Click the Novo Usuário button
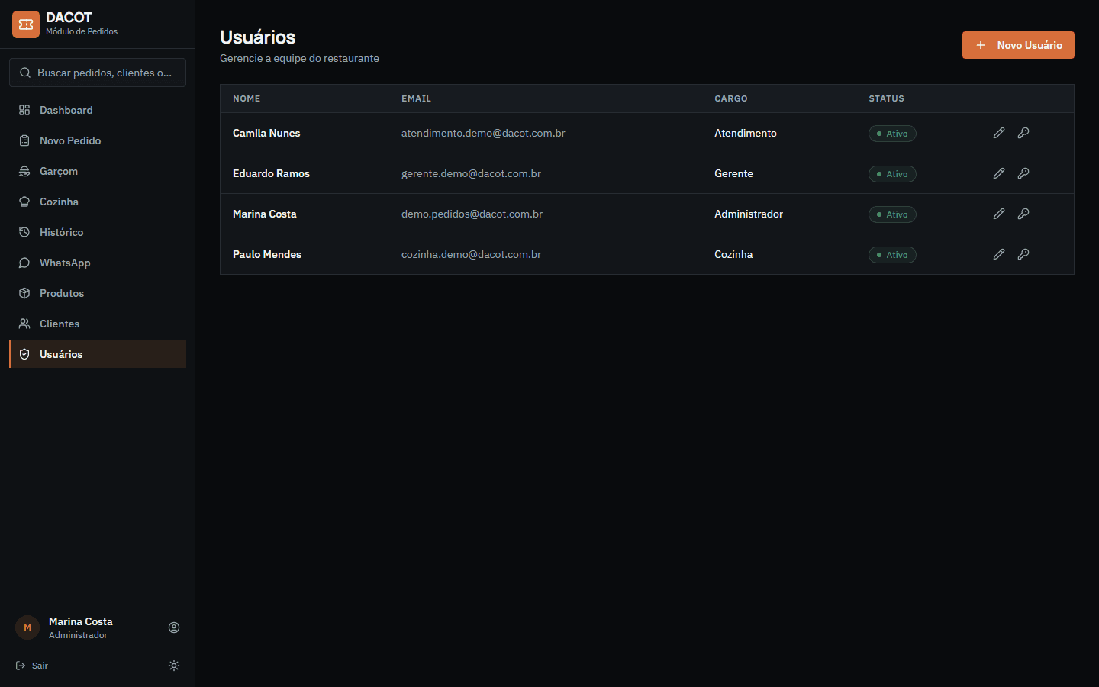The height and width of the screenshot is (687, 1099). click(x=1018, y=45)
